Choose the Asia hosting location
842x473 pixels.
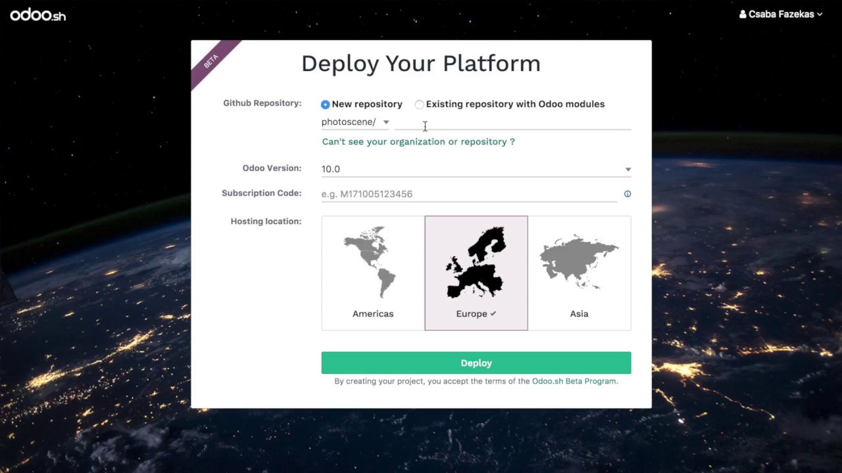tap(579, 273)
